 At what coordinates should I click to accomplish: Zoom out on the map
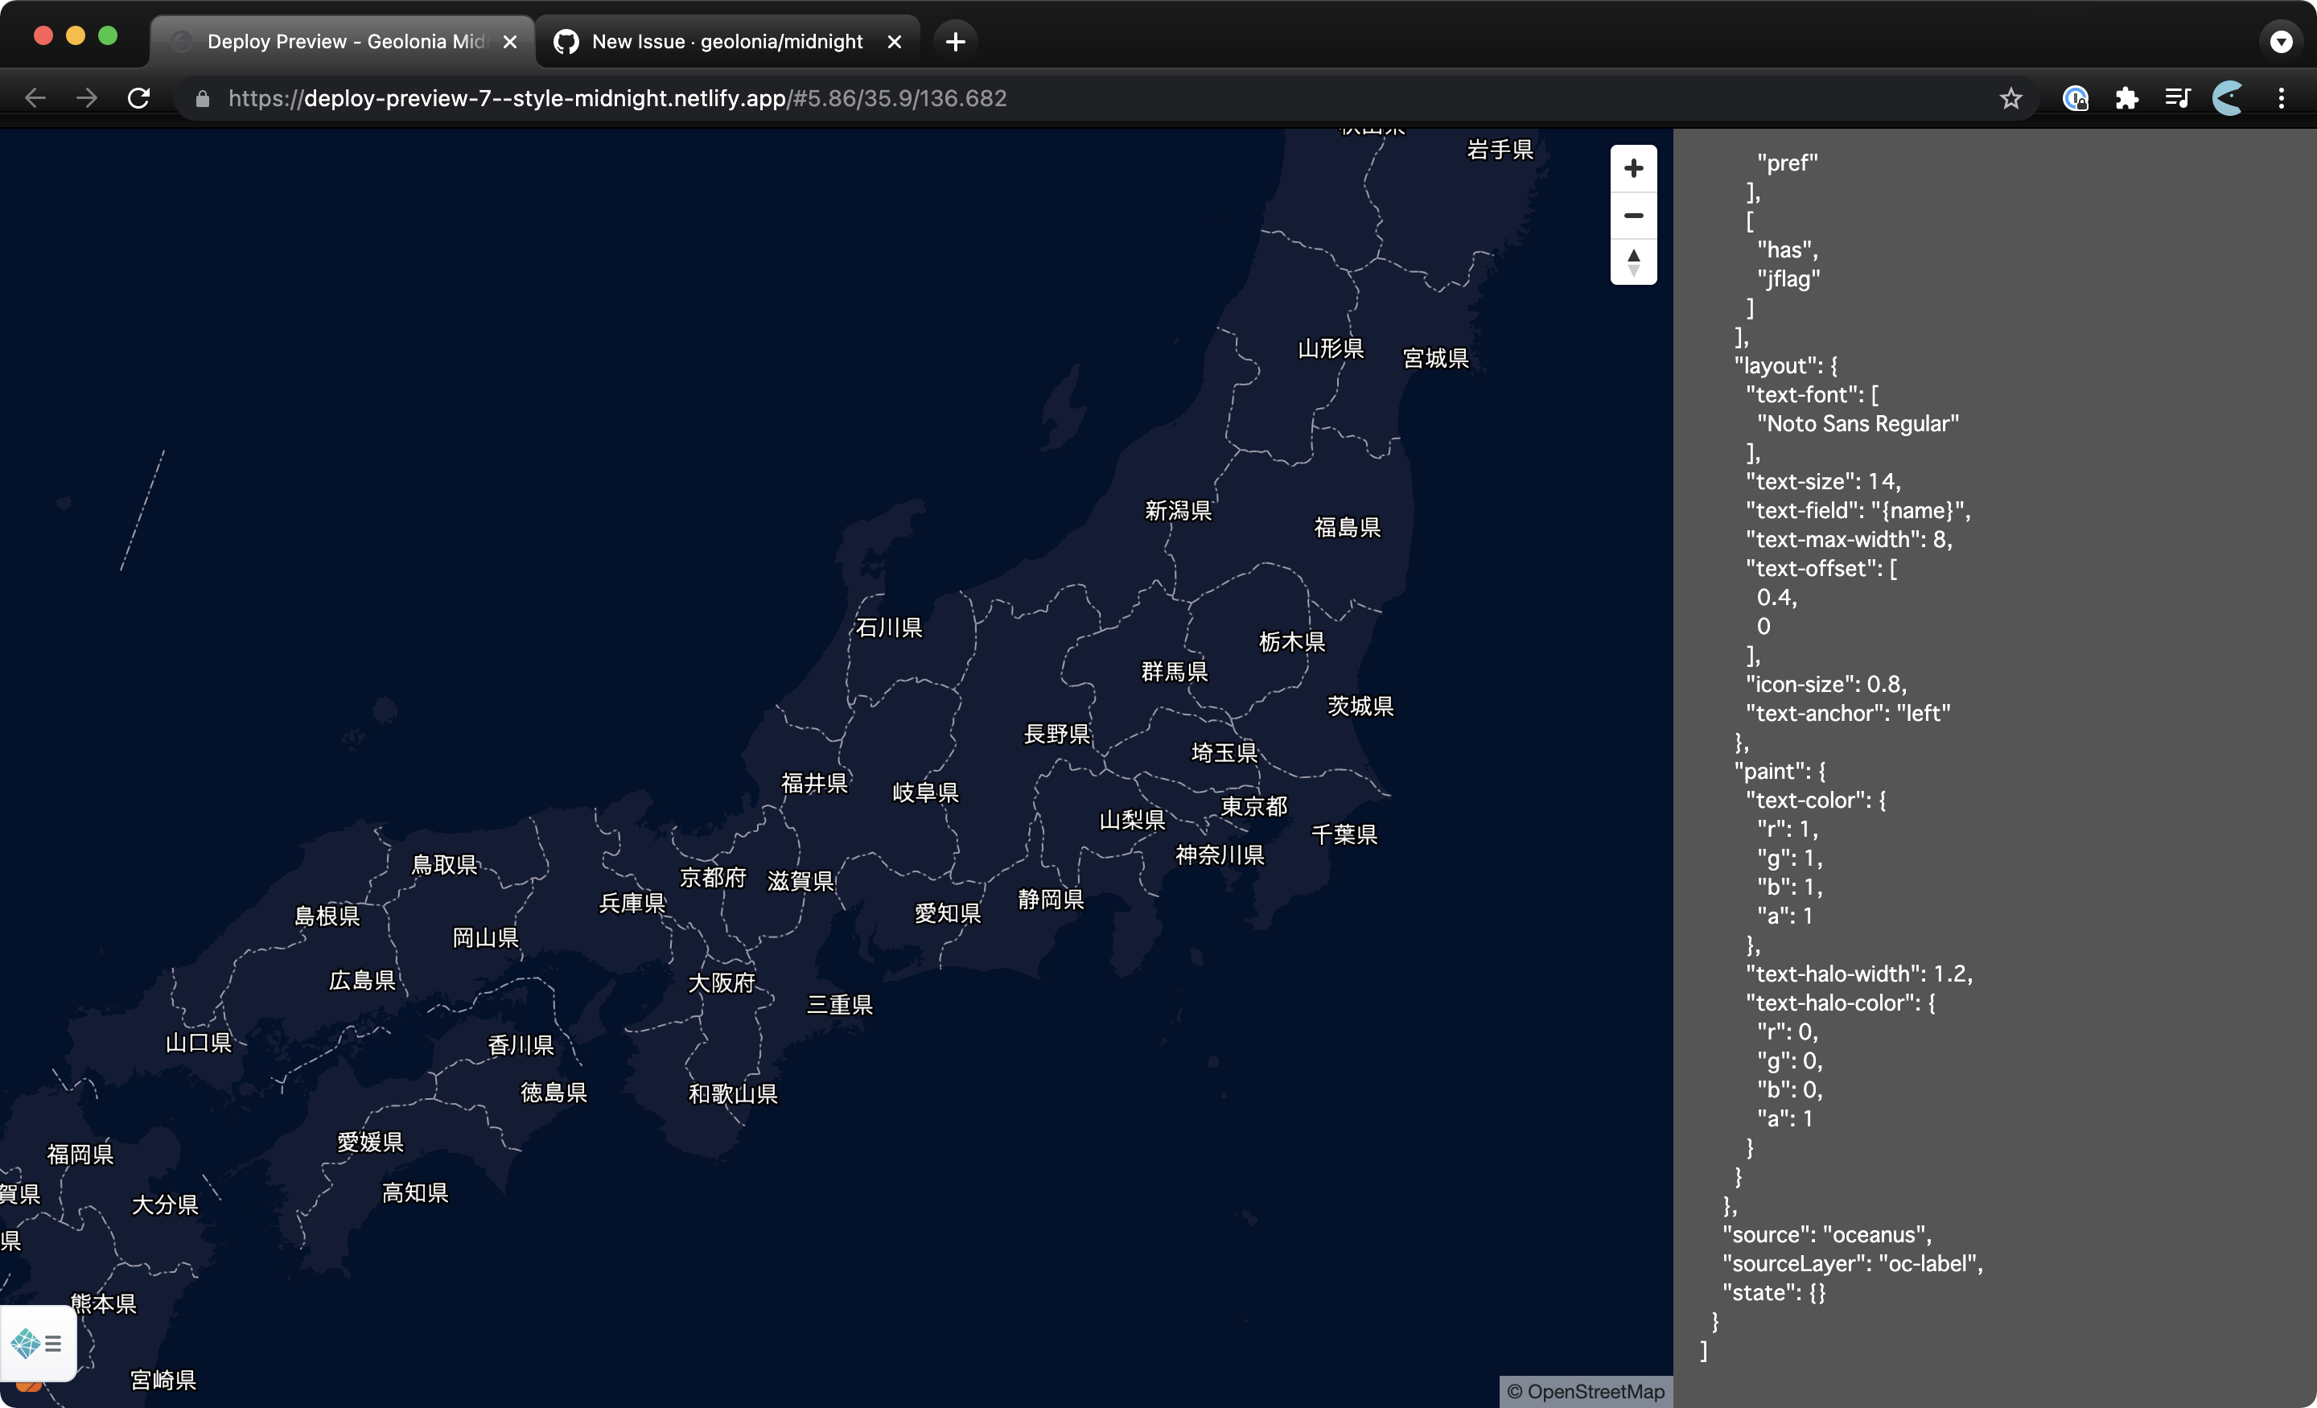point(1633,216)
